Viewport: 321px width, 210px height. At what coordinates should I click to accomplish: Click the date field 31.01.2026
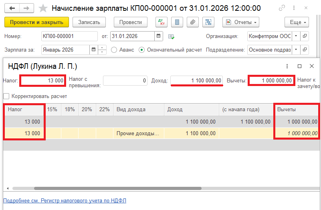tap(133, 36)
